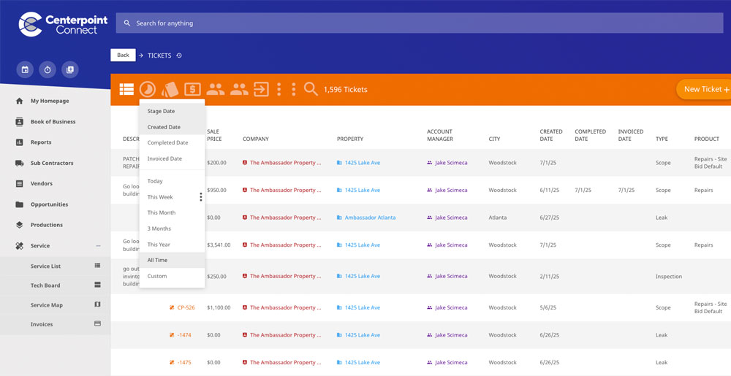The width and height of the screenshot is (731, 376).
Task: Open ticket link CP-526
Action: click(186, 307)
